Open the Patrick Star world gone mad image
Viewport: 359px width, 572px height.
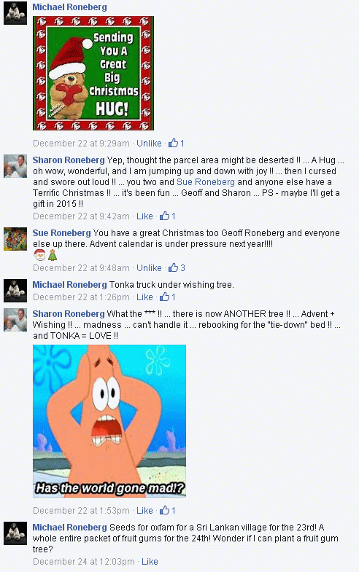[109, 421]
